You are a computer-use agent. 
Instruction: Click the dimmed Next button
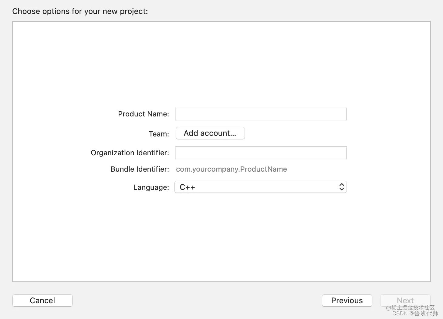click(x=405, y=301)
